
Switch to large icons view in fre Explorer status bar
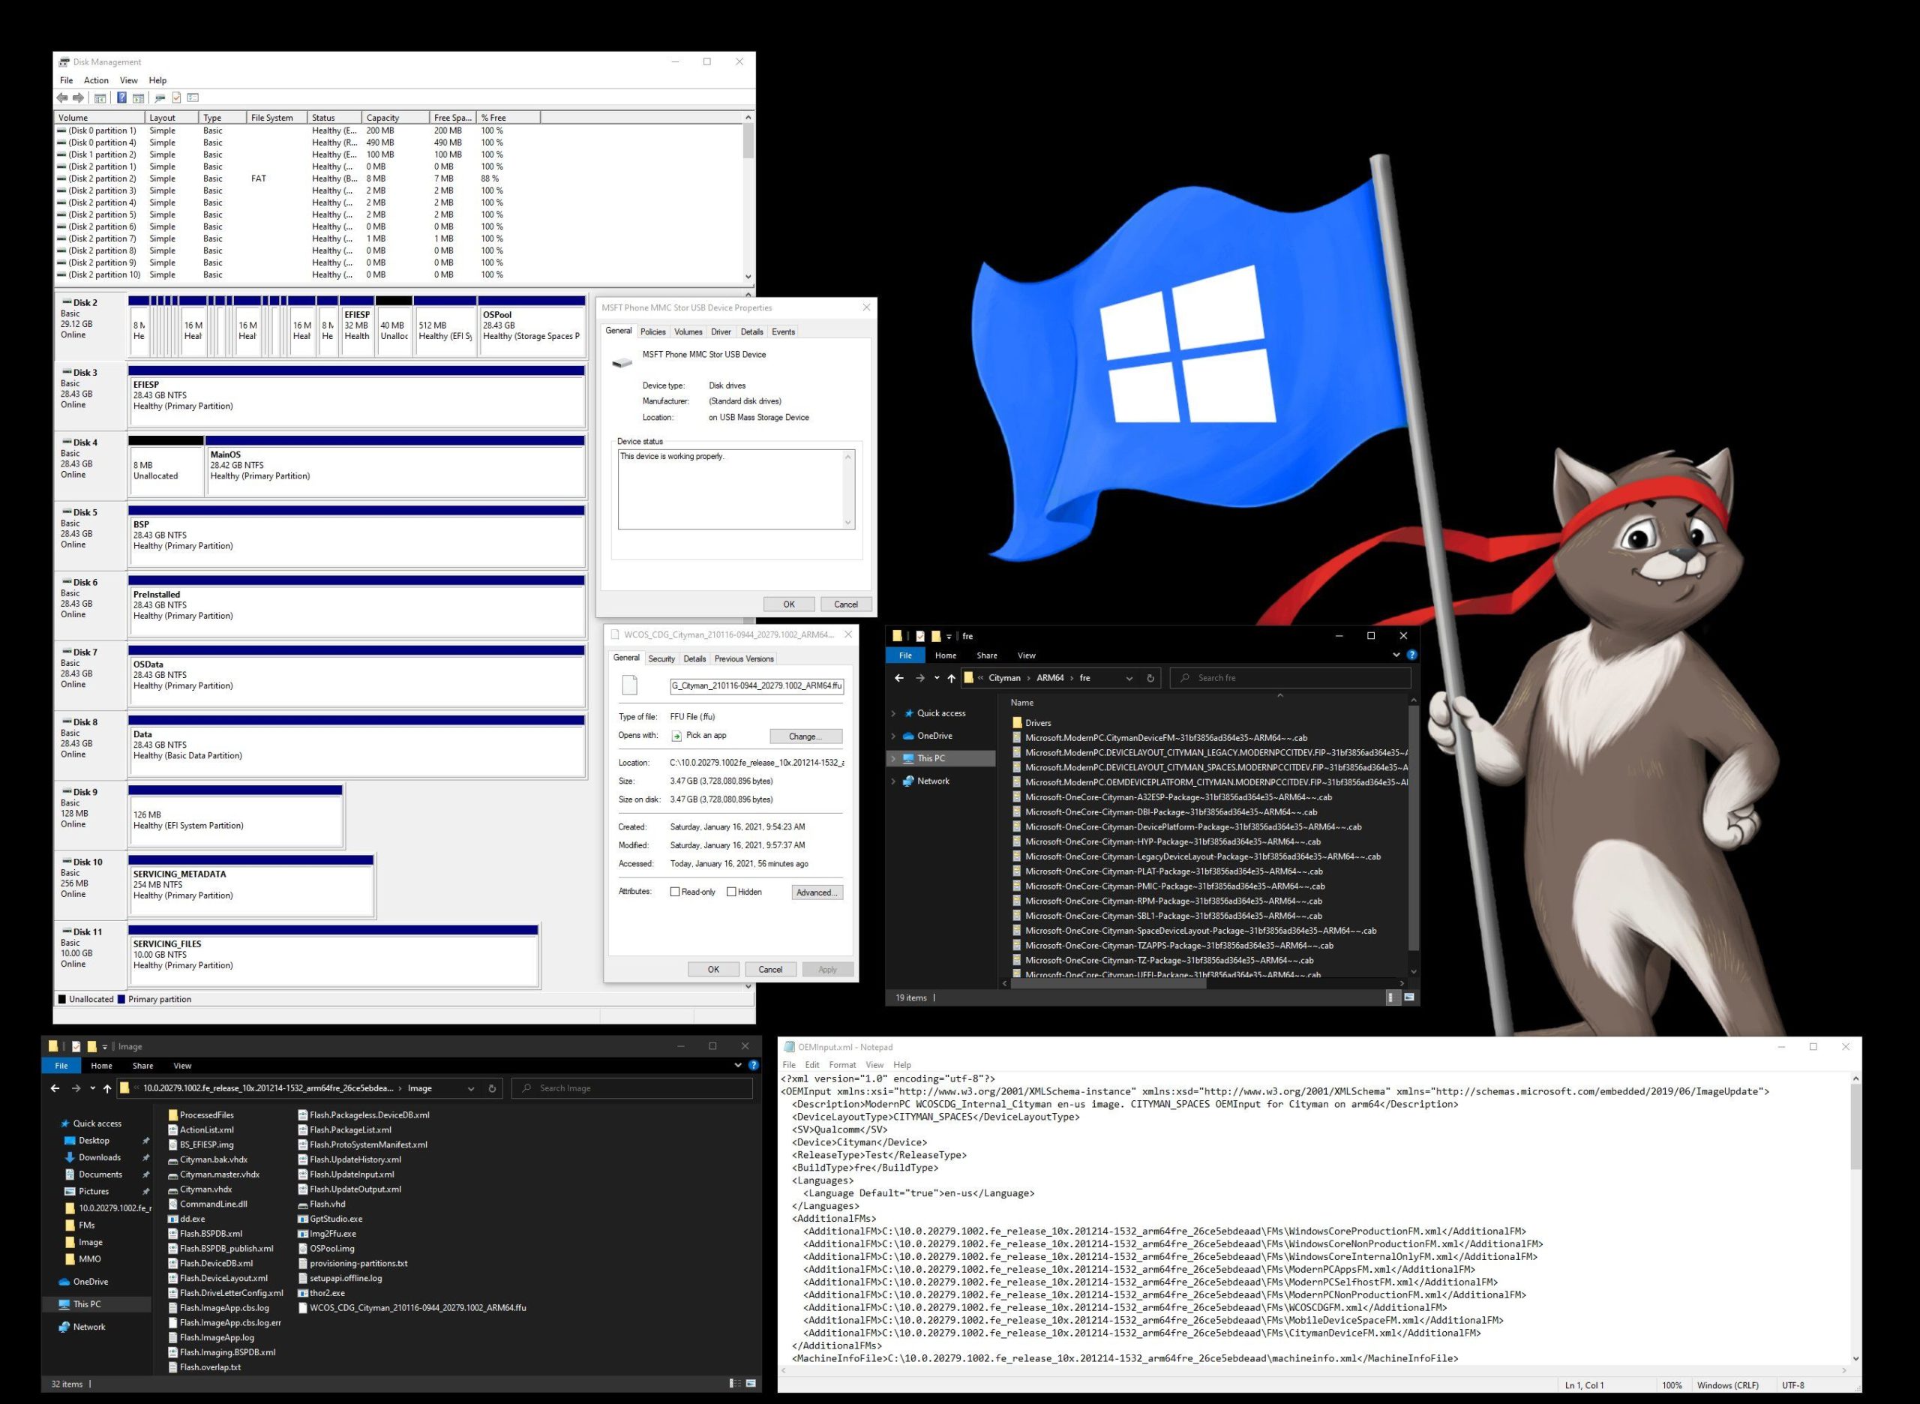(1409, 997)
